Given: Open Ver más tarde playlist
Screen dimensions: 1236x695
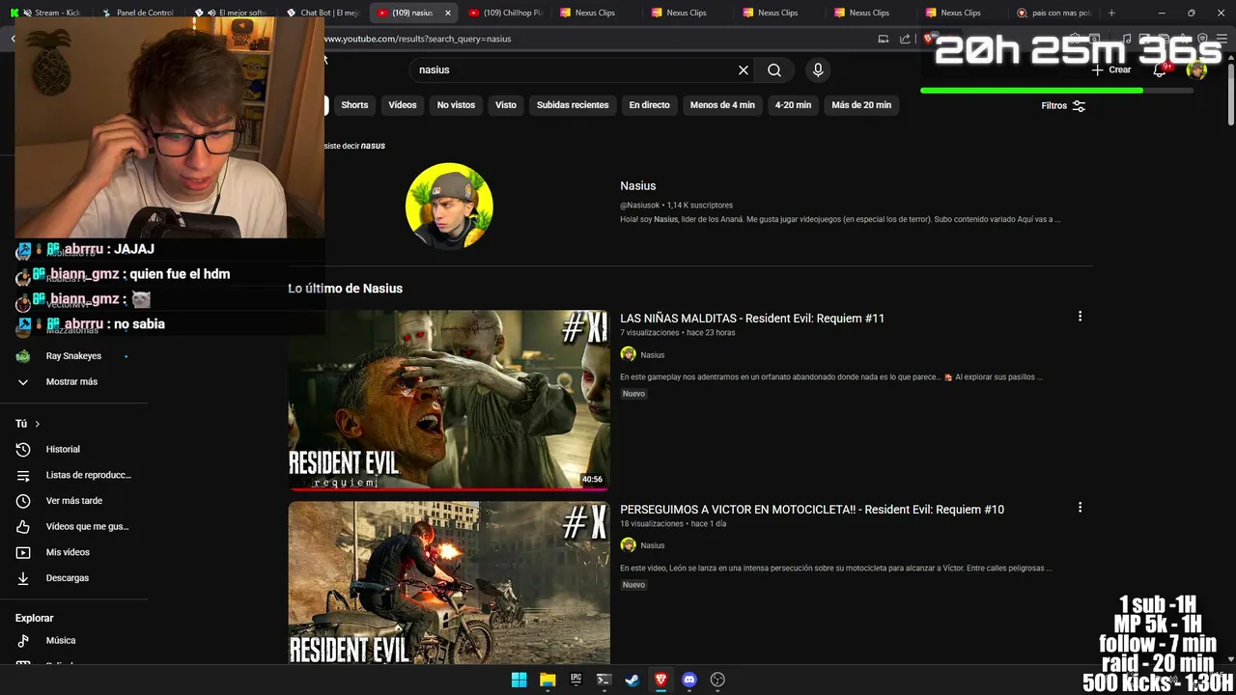Looking at the screenshot, I should click(75, 501).
